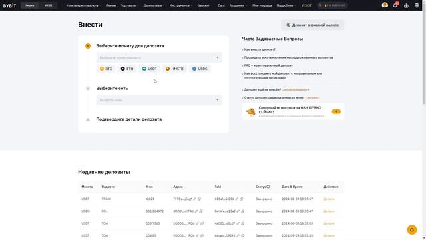Open notifications bell icon

point(395,5)
